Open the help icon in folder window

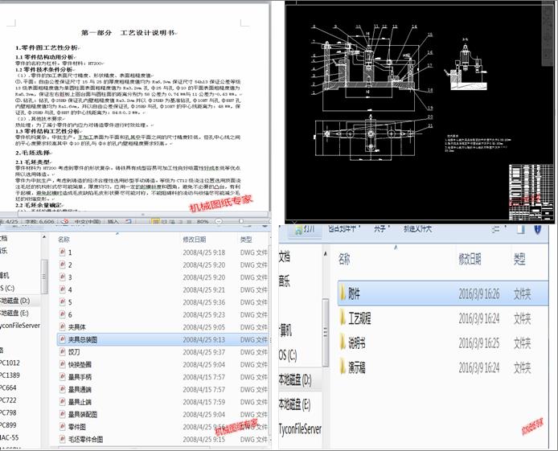[x=538, y=229]
